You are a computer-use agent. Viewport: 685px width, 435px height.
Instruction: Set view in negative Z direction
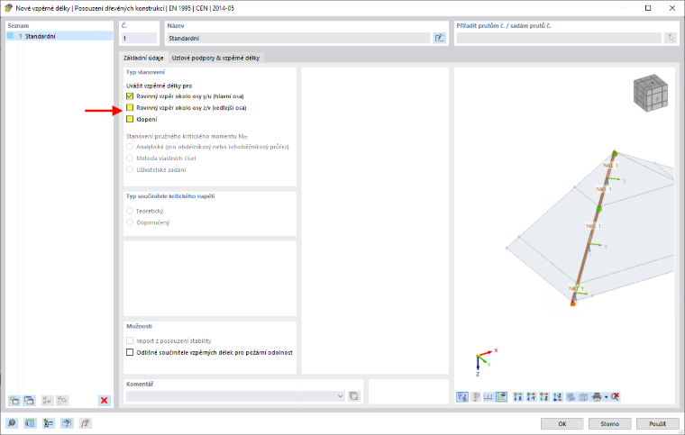[557, 396]
